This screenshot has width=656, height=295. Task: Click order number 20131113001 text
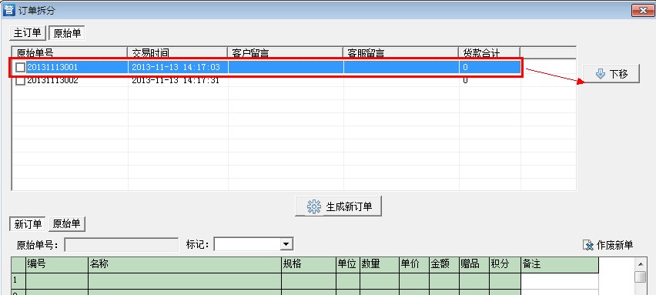52,67
